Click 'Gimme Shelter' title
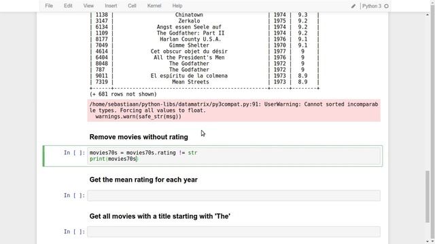 [x=189, y=45]
